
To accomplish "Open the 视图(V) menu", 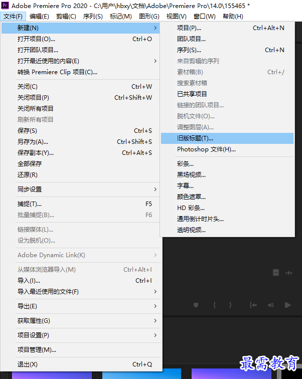I will [x=177, y=17].
